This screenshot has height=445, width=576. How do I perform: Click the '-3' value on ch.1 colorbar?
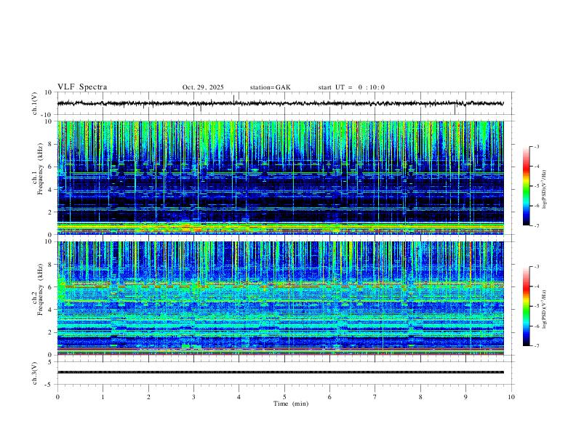point(536,146)
